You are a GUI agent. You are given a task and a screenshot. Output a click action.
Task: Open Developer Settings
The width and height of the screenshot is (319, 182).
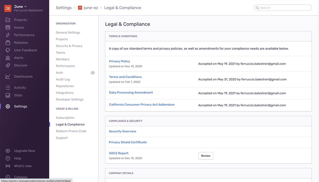tap(70, 99)
